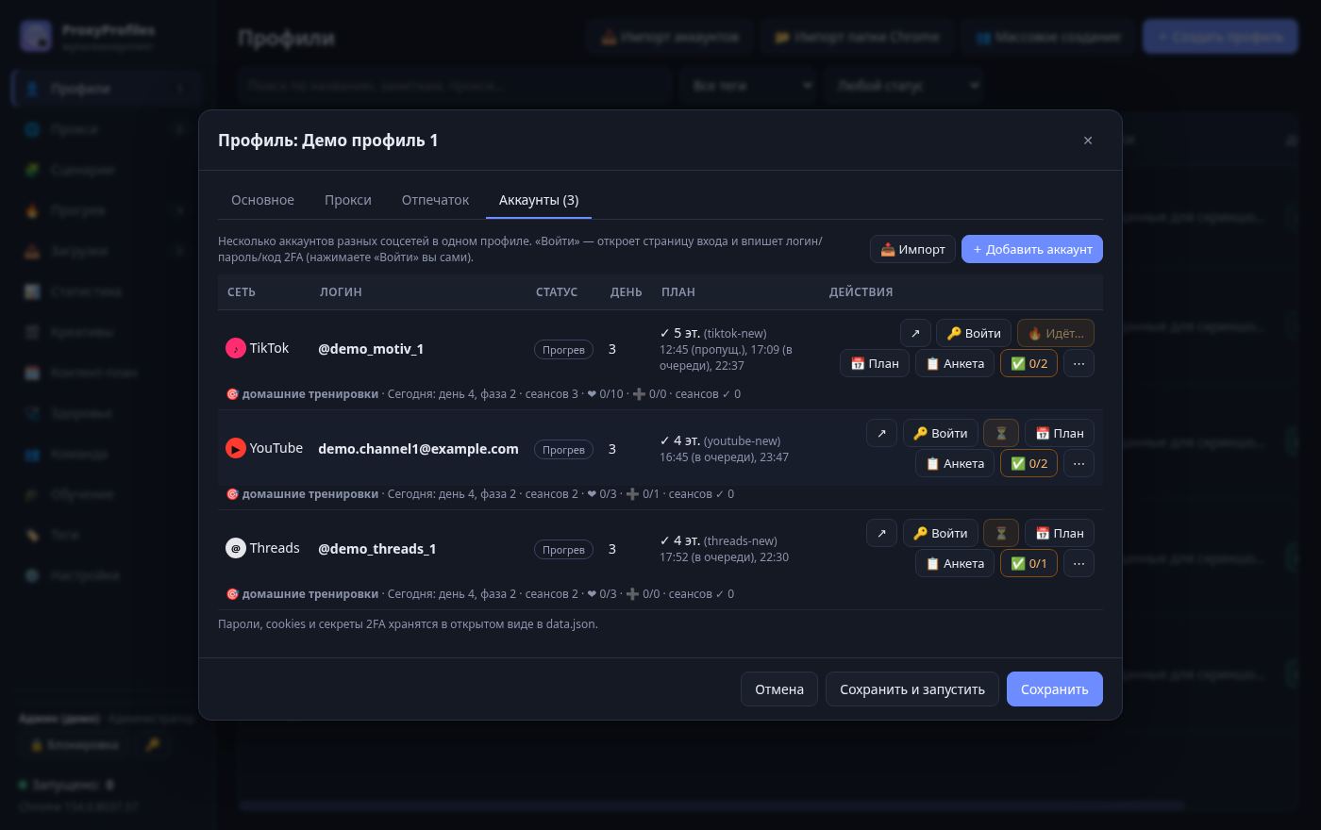1321x830 pixels.
Task: Open the TikTok account in external window arrow
Action: [x=915, y=333]
